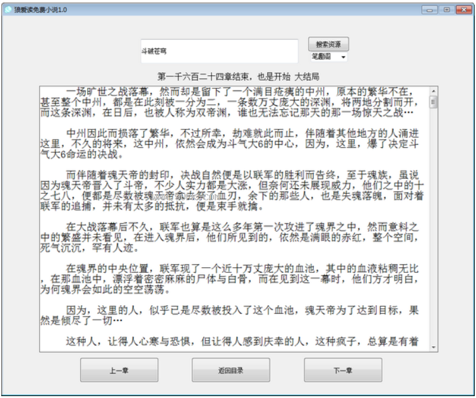Screen dimensions: 476x398
Task: Advance to next chapter with 下一章
Action: 343,370
